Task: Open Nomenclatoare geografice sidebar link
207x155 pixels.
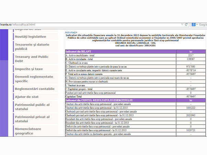Action: (x=36, y=131)
